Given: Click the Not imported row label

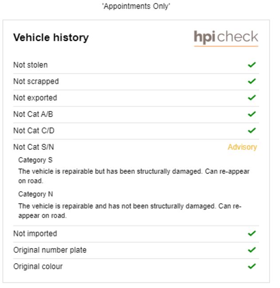Looking at the screenshot, I should point(35,234).
